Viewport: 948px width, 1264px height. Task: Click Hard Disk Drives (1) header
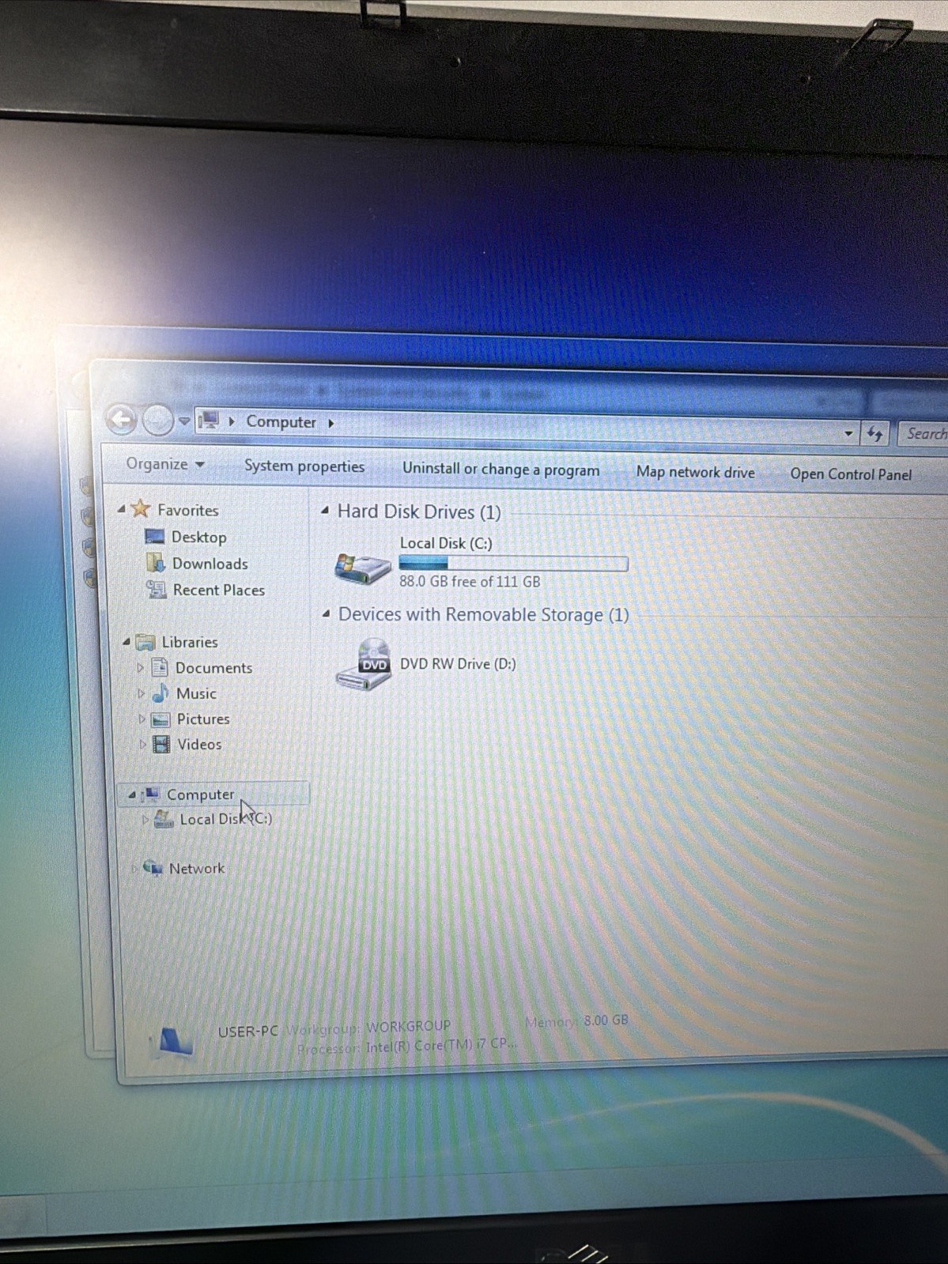(x=419, y=511)
